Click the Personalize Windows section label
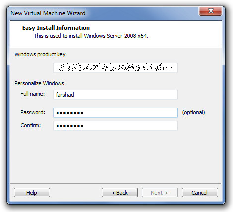 coord(39,83)
